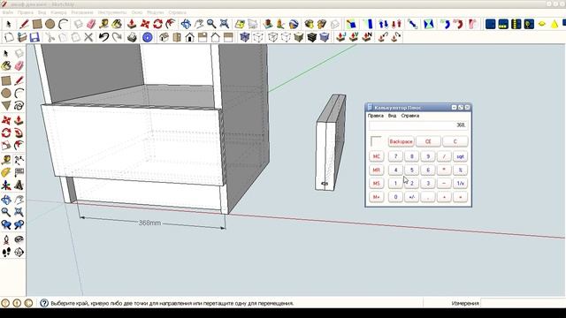Open the Окно menu in SketchUp
Viewport: 566px width, 318px height.
pos(137,12)
